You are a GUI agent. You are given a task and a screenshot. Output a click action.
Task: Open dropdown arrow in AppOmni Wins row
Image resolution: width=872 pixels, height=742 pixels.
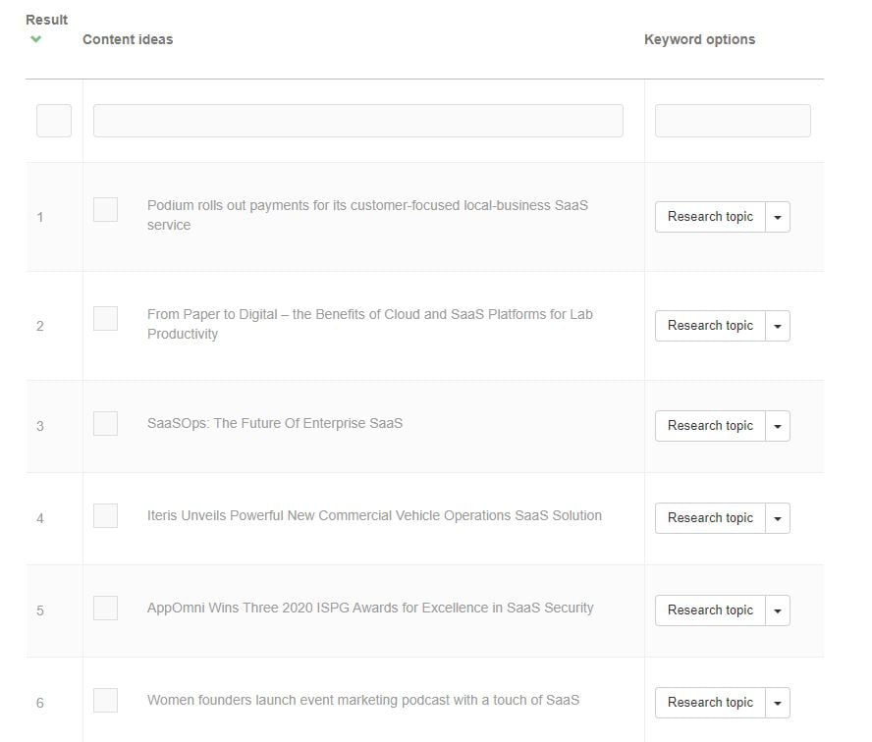778,610
